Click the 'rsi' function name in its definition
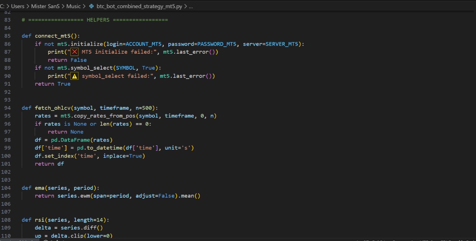476x241 pixels. (40, 220)
